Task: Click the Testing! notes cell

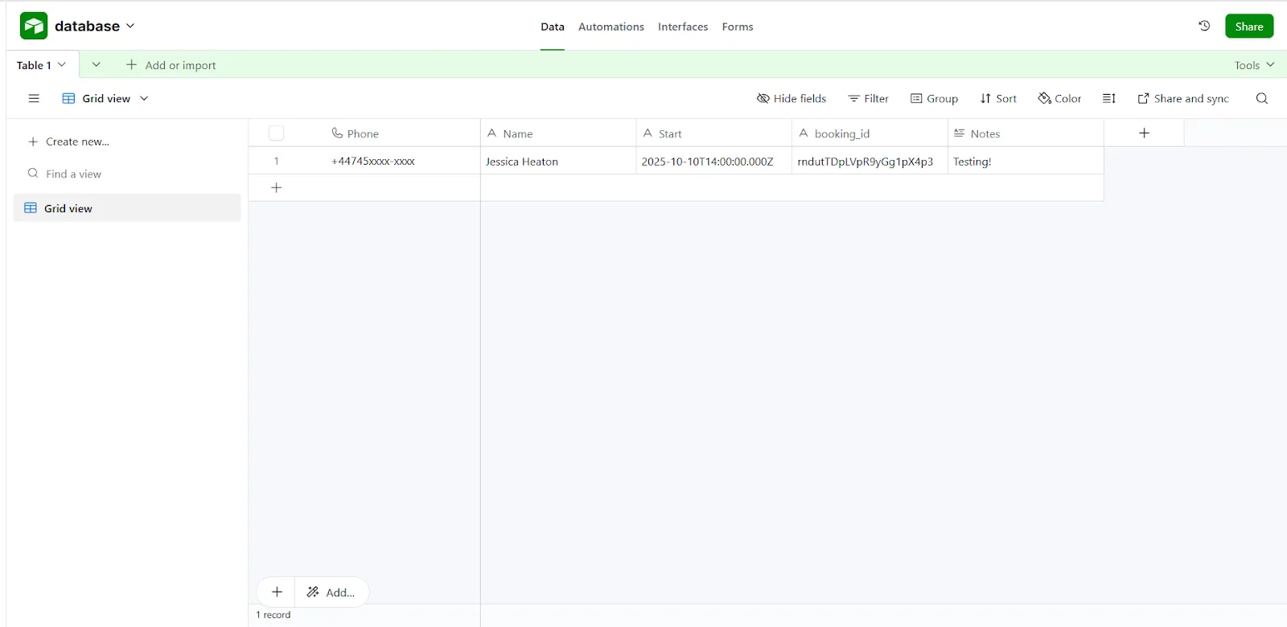Action: click(1026, 161)
